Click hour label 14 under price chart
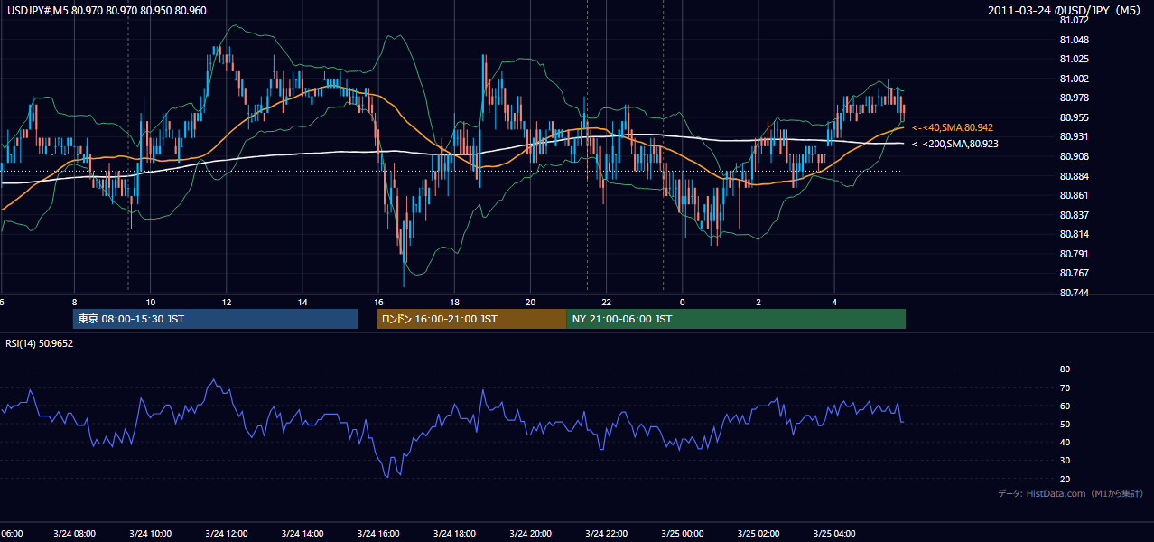1154x542 pixels. click(302, 302)
